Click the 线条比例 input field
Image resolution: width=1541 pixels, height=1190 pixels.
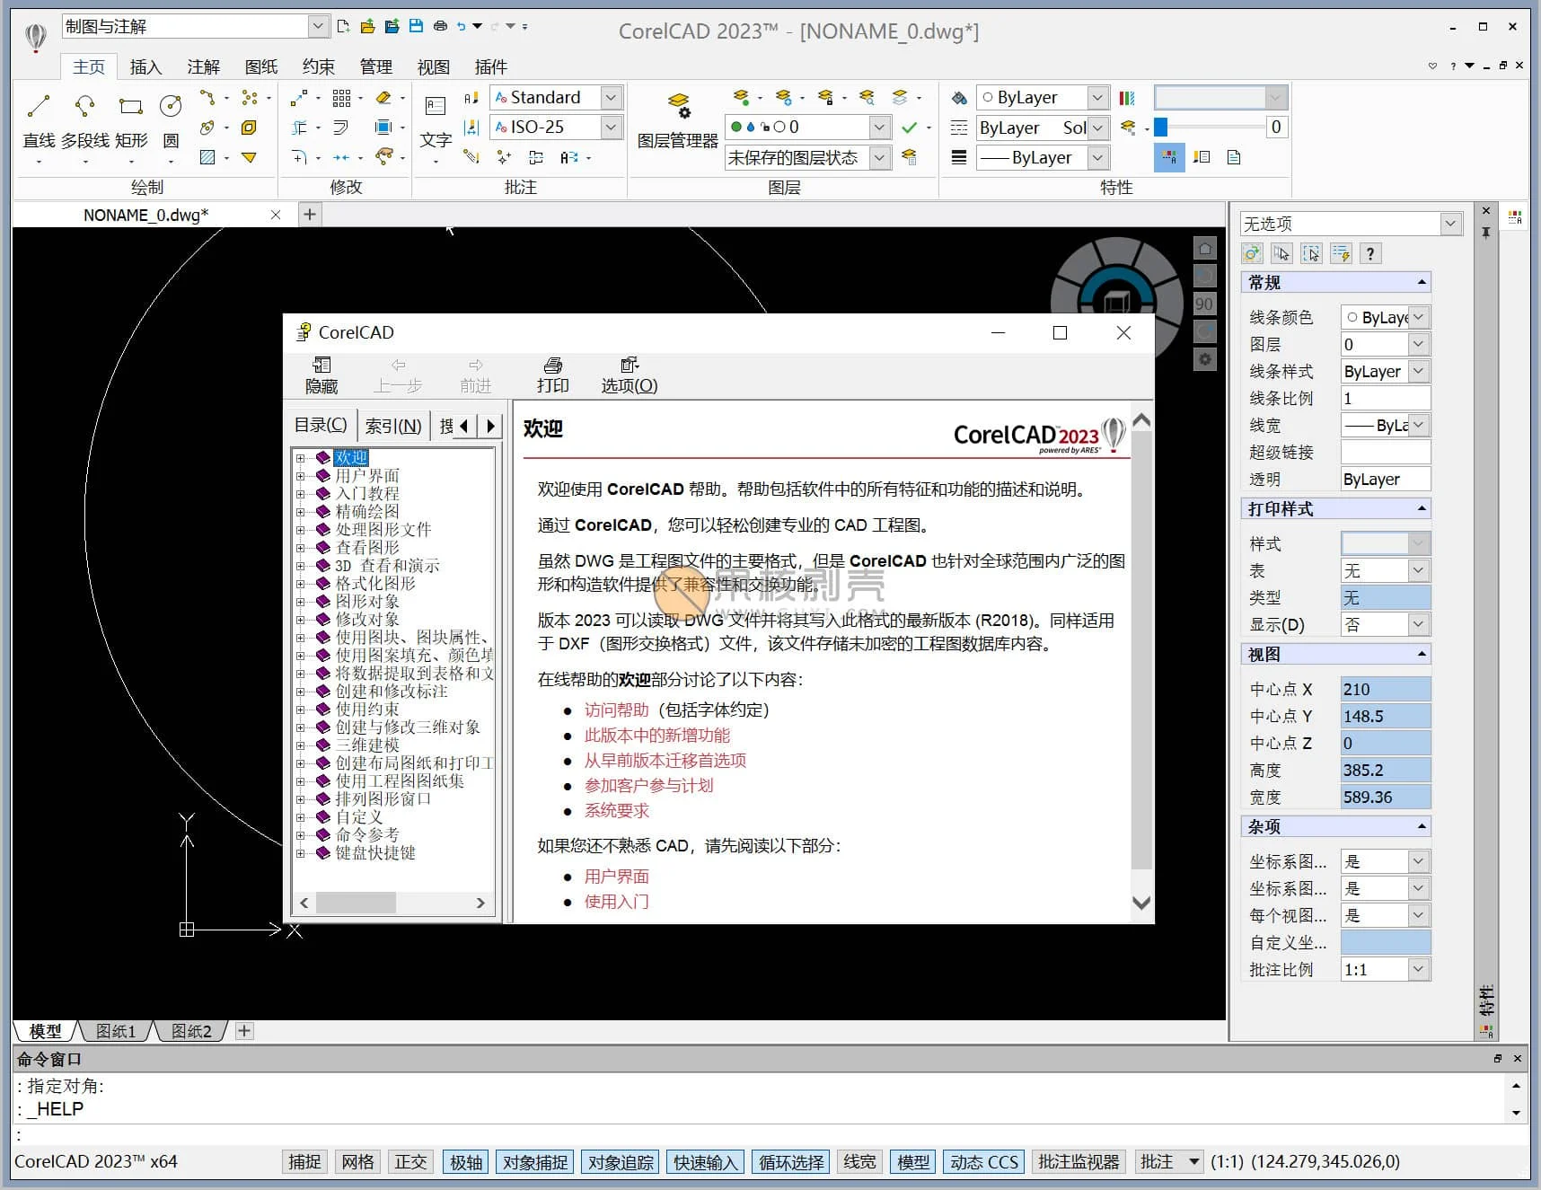pyautogui.click(x=1384, y=398)
